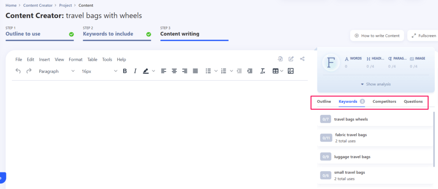Viewport: 438px width, 189px height.
Task: Click the Clear formatting icon
Action: pyautogui.click(x=263, y=71)
